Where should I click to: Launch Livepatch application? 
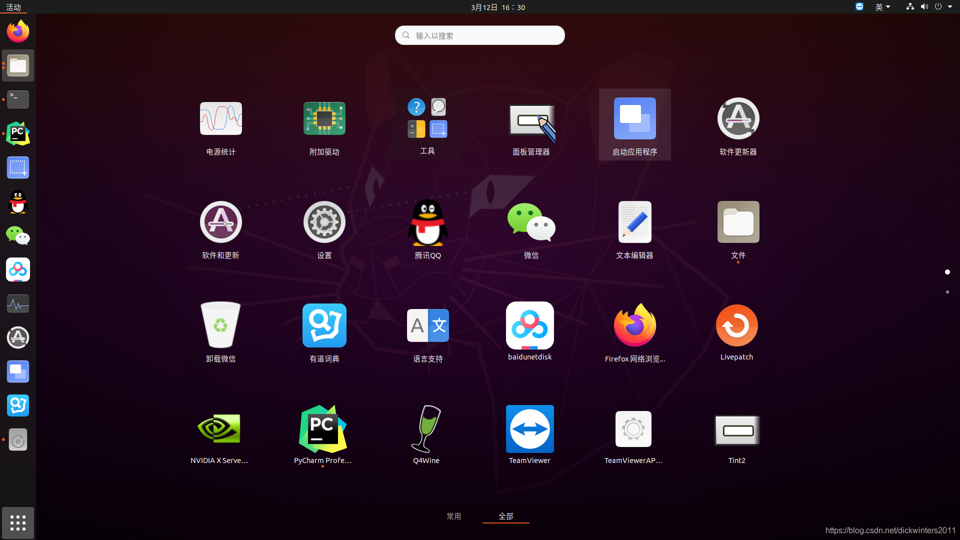pos(736,325)
